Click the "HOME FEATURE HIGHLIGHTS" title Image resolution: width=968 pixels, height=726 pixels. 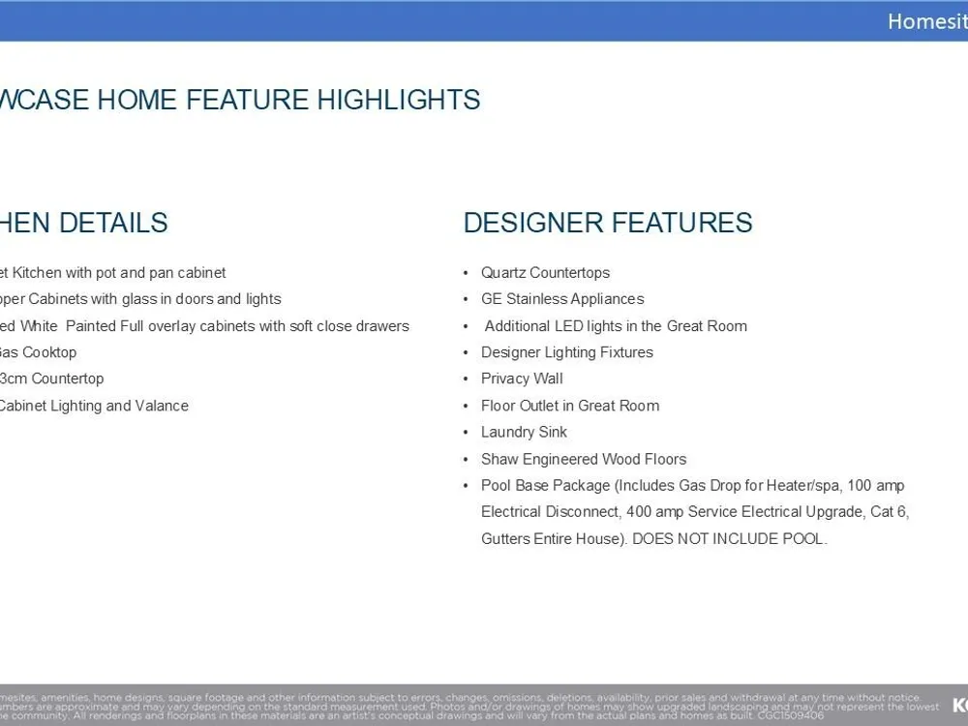pyautogui.click(x=288, y=100)
